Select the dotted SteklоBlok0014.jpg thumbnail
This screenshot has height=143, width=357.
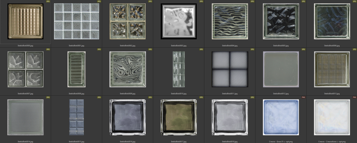click(25, 117)
